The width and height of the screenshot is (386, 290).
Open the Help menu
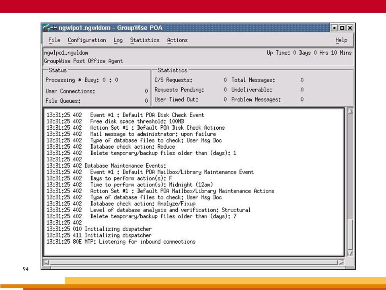[x=341, y=40]
